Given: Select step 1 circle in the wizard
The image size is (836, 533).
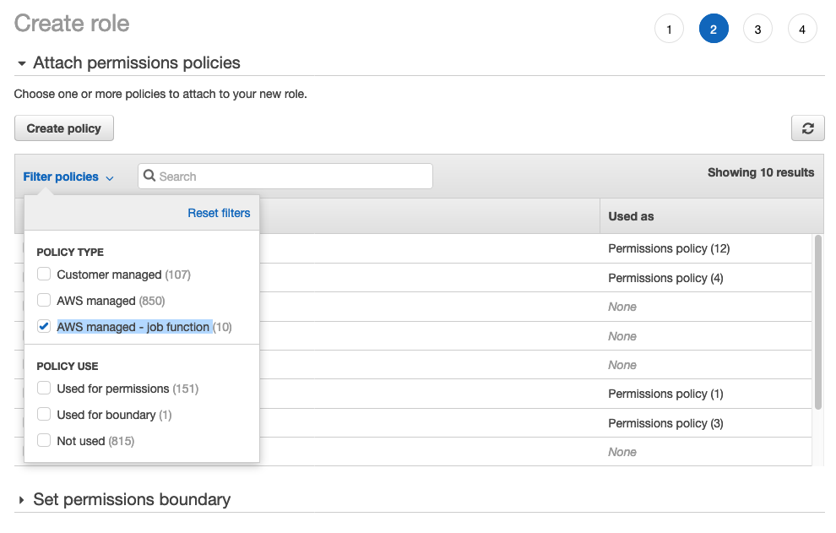Looking at the screenshot, I should click(x=669, y=28).
